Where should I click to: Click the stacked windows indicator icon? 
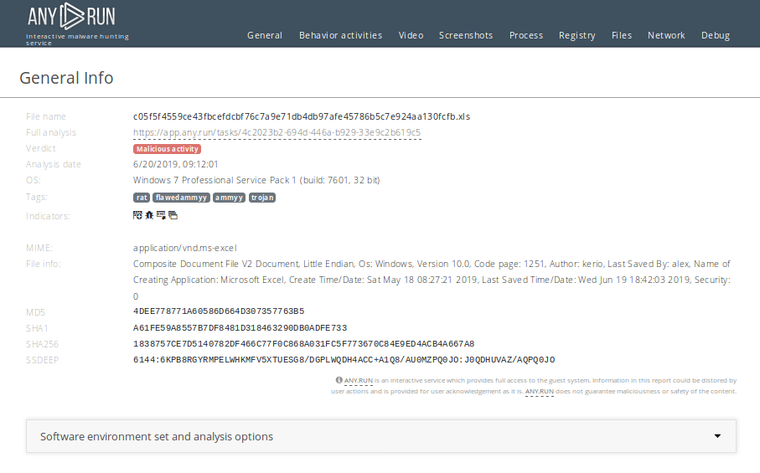[x=173, y=215]
